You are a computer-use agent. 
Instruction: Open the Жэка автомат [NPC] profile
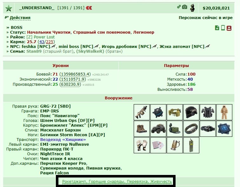click(x=182, y=47)
